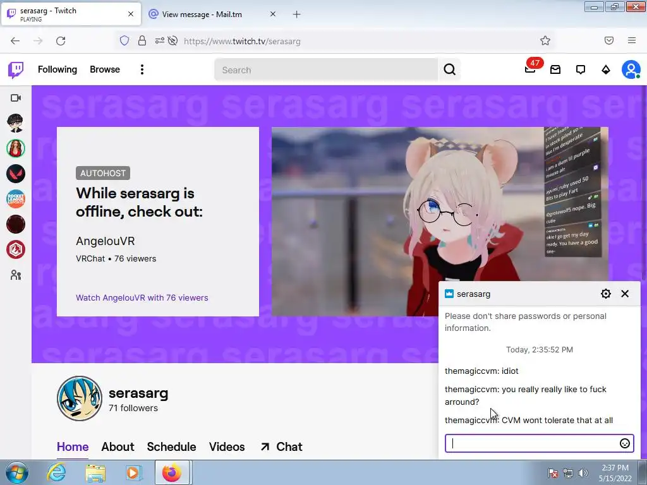Expand followed channels camera icon
This screenshot has width=647, height=485.
[x=16, y=98]
